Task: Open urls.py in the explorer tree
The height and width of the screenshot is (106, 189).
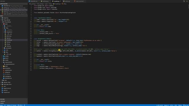Action: pos(14,44)
